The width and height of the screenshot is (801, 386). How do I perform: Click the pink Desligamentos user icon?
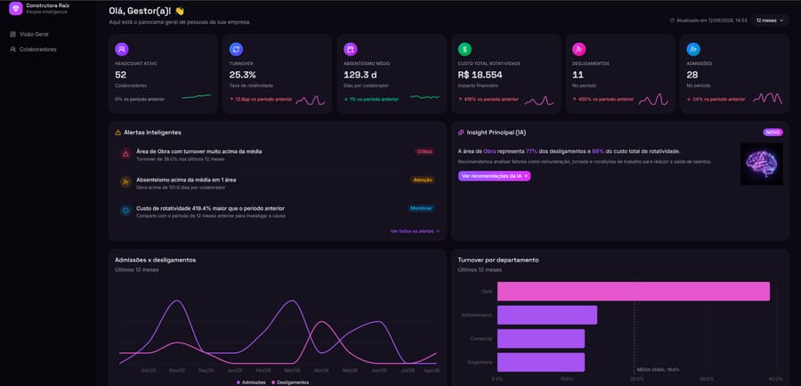(x=578, y=49)
